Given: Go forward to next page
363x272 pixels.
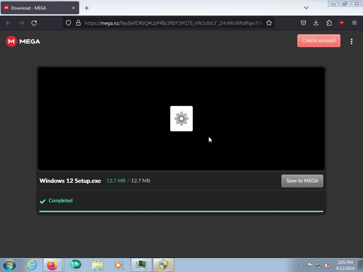Looking at the screenshot, I should 21,23.
